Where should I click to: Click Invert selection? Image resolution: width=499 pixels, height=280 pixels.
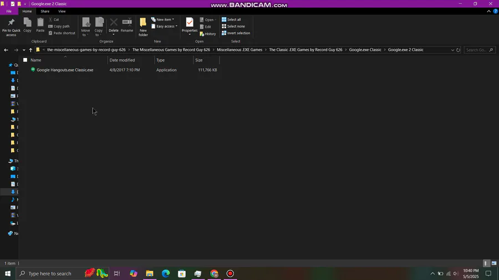coord(236,33)
